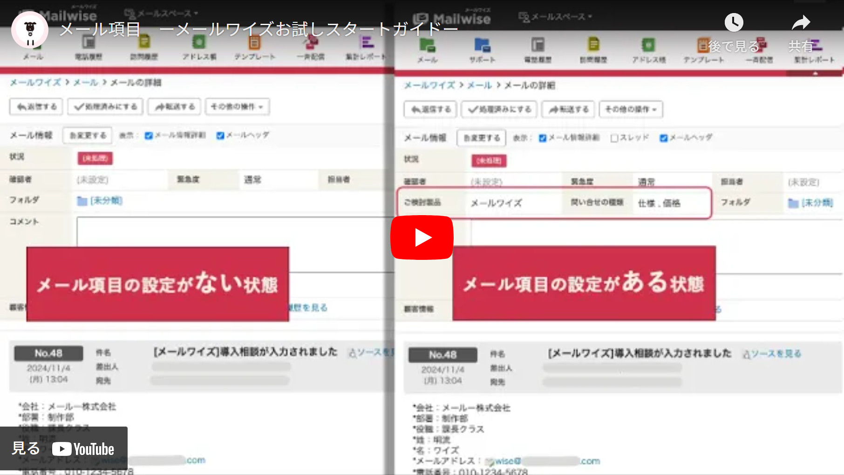Toggle メールヘッダ checkbox in left panel
844x475 pixels.
(220, 136)
